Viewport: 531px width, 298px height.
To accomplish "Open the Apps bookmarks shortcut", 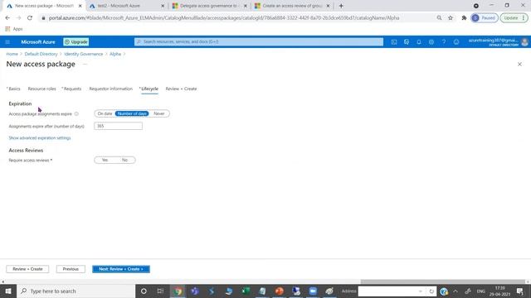I will click(14, 29).
